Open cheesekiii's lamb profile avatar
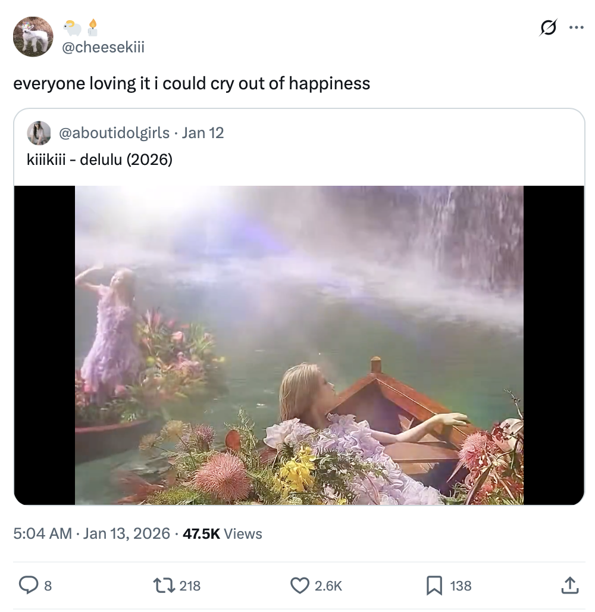This screenshot has width=595, height=612. click(33, 37)
